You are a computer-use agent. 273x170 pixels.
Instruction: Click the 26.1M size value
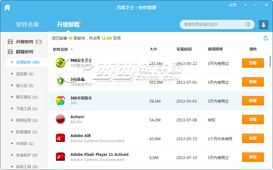tap(155, 101)
